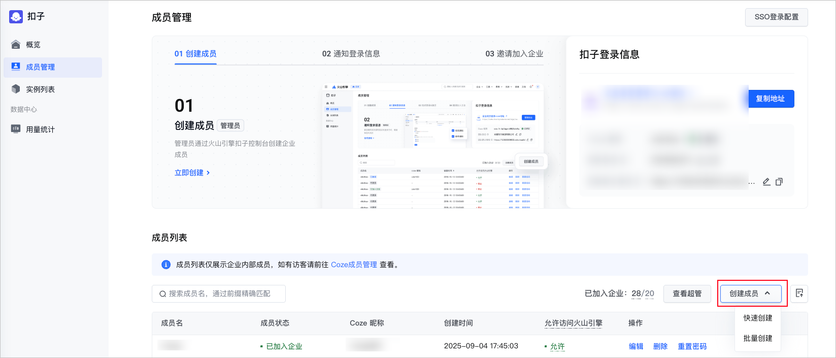Switch to 03 邀请加入企业 step tab

[514, 54]
